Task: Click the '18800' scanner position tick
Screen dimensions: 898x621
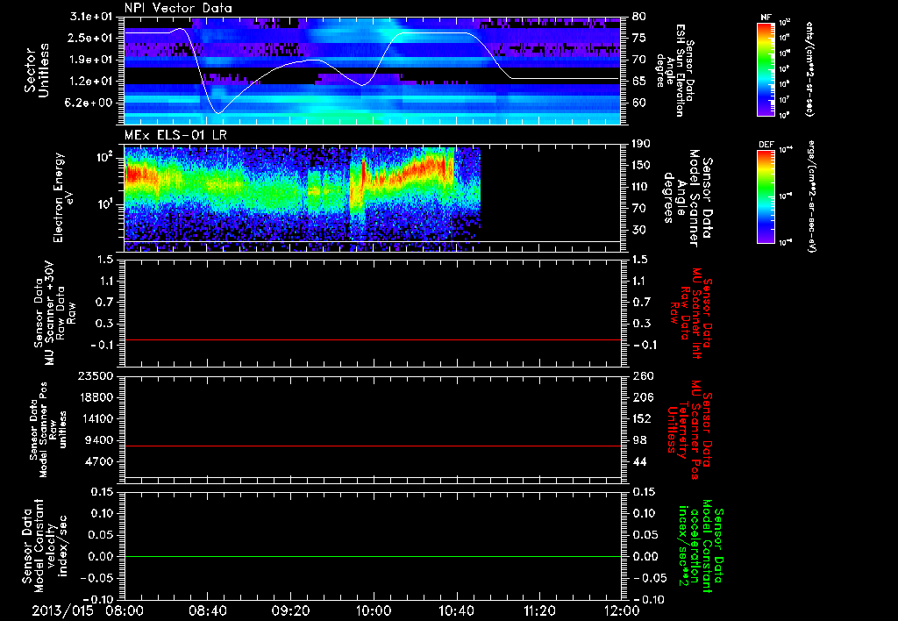Action: [96, 397]
